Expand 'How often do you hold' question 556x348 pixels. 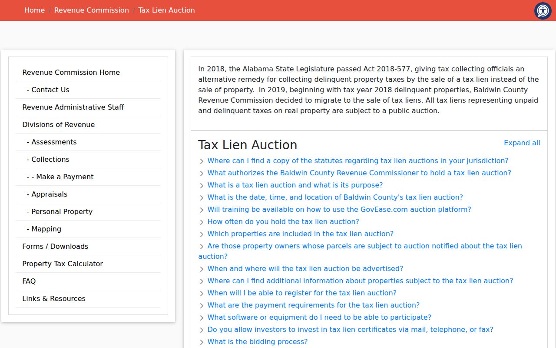click(283, 221)
